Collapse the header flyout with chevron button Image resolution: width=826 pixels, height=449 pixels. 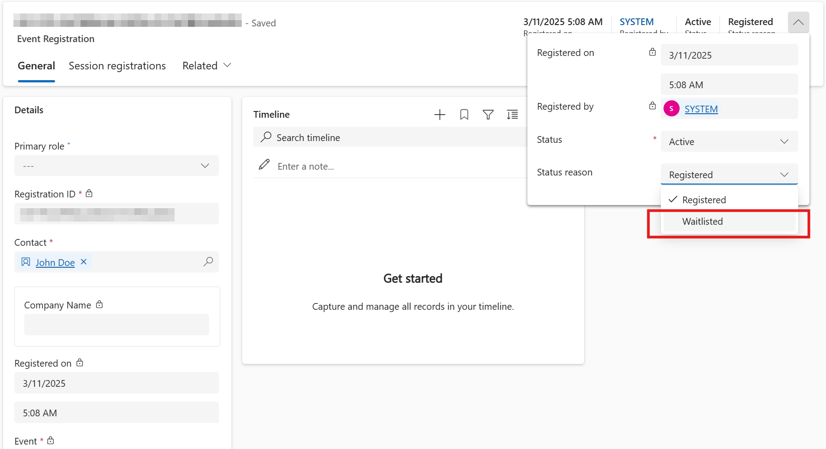pos(798,22)
